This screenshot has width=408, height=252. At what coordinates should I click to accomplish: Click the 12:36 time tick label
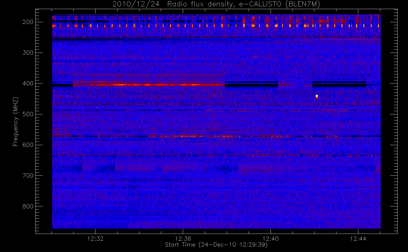click(183, 239)
